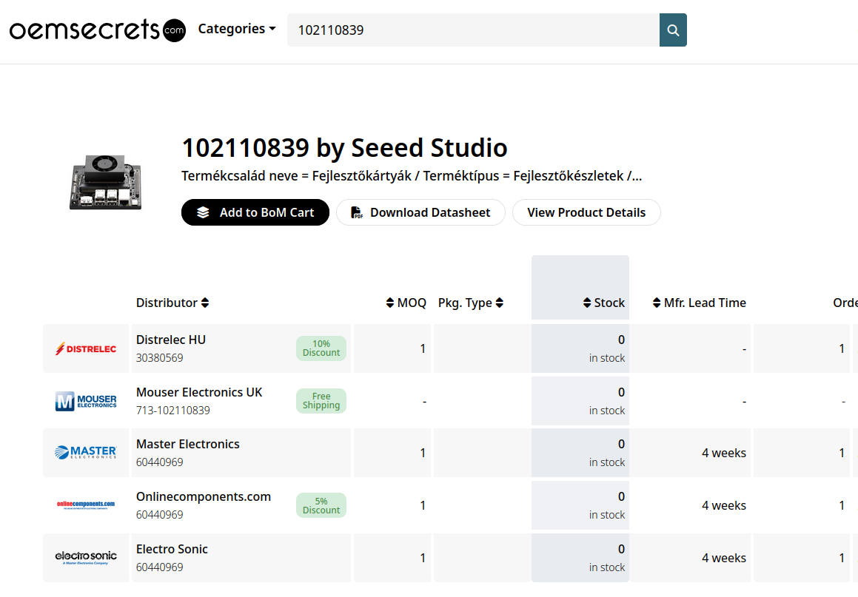Select Mouser part number 713-102110839
Image resolution: width=858 pixels, height=597 pixels.
coord(173,410)
